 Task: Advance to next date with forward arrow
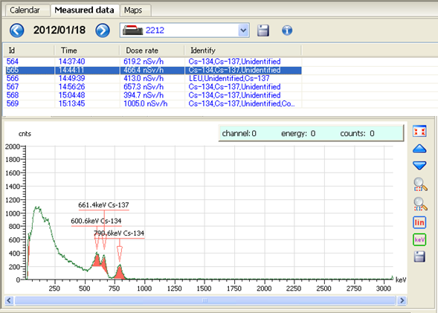103,30
